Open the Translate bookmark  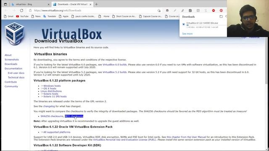click(50, 16)
